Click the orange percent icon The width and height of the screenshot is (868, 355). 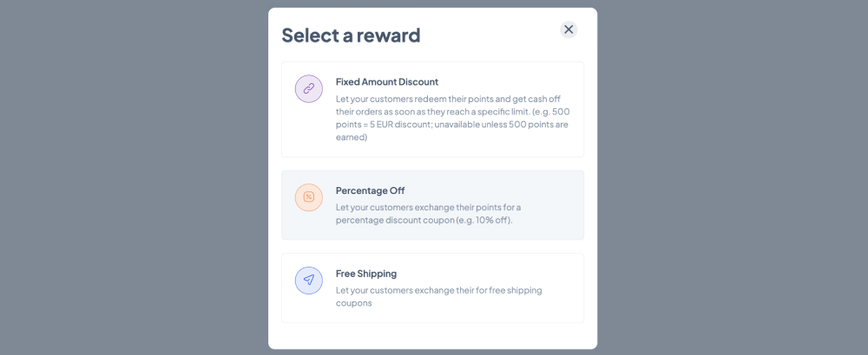(309, 197)
